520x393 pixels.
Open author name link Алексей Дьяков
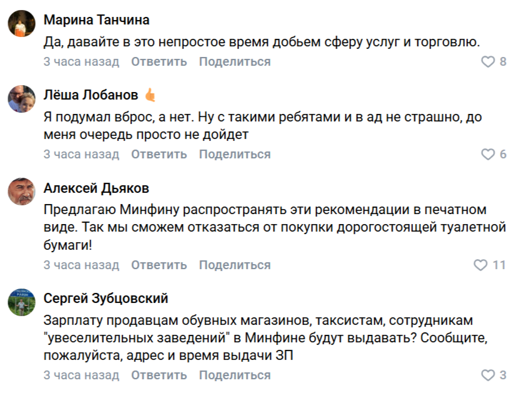[x=96, y=188]
